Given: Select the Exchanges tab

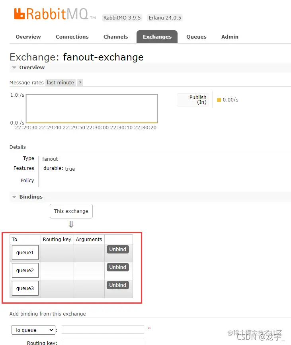Looking at the screenshot, I should 157,37.
